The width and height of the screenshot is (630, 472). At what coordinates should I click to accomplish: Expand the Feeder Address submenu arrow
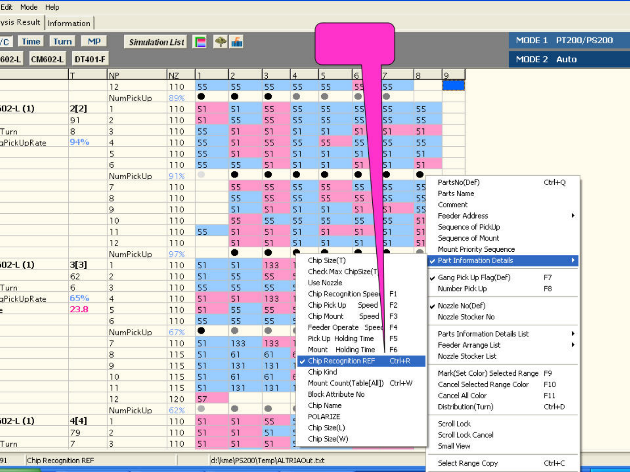573,215
